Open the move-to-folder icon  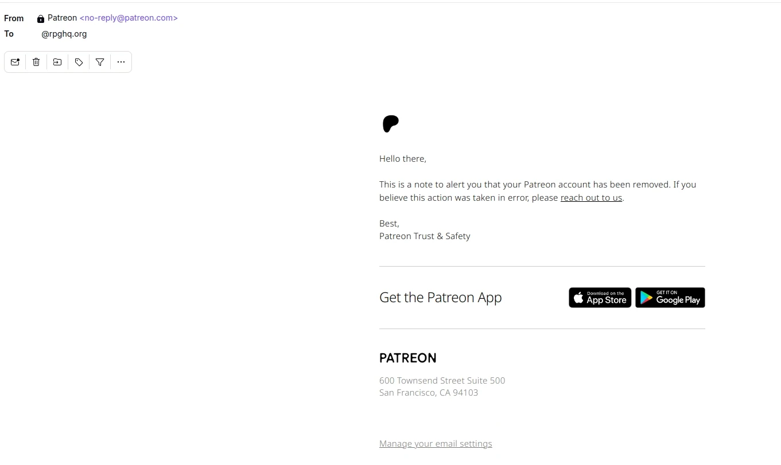(57, 62)
